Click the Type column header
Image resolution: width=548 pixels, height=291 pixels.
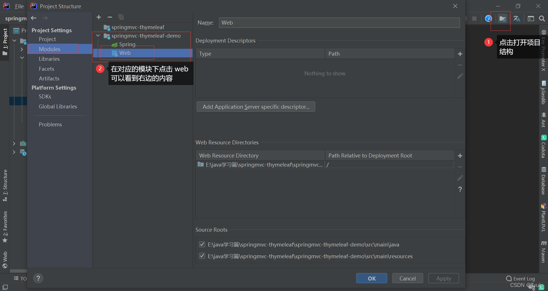(260, 54)
